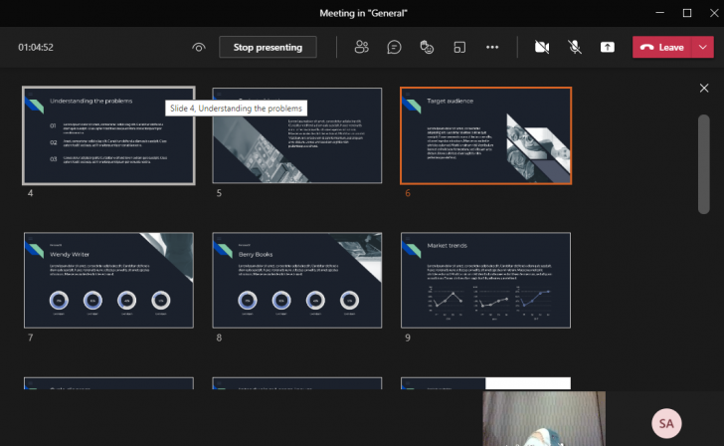Open the share content tray

607,47
